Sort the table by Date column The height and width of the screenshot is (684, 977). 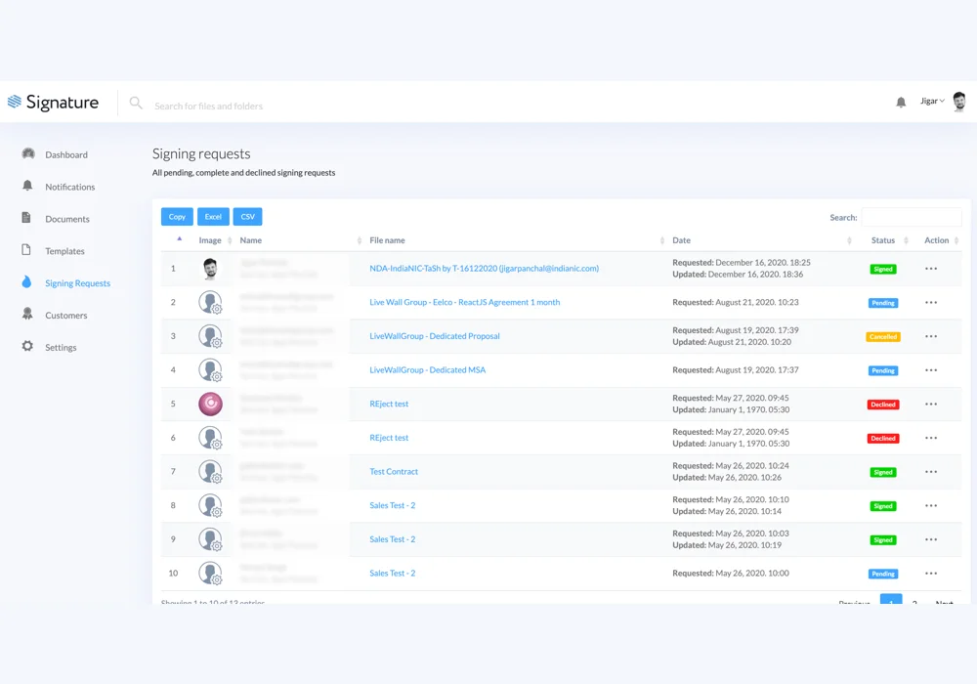[x=681, y=239]
